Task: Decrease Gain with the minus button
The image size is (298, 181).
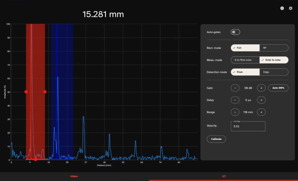Action: tap(235, 88)
